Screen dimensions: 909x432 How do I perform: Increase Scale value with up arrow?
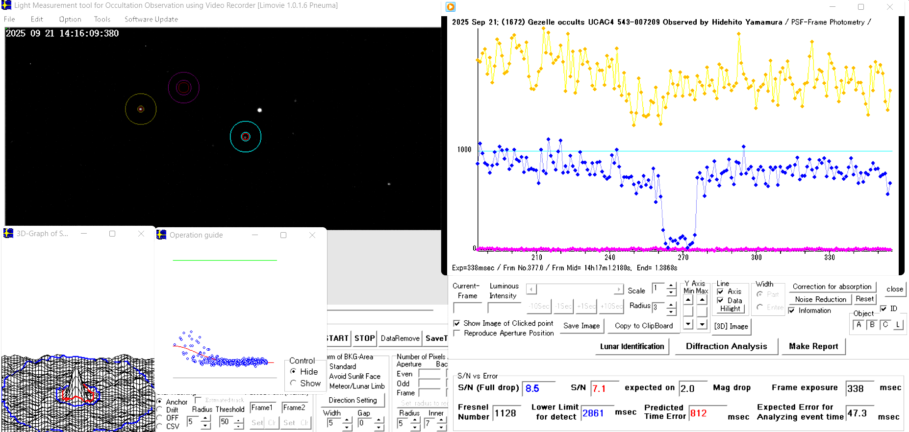(x=671, y=286)
